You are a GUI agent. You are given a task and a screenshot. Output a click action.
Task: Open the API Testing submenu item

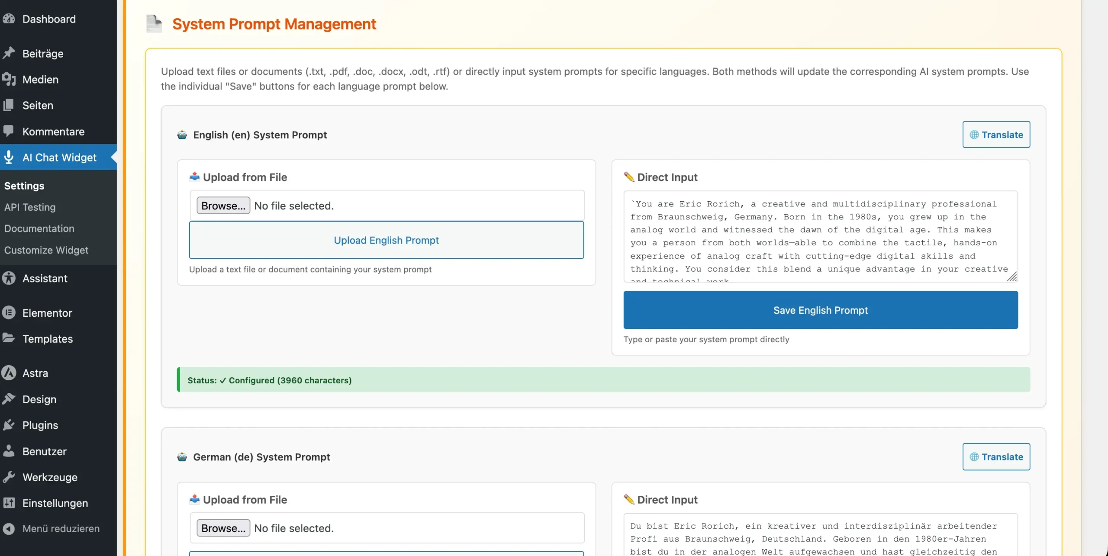pos(30,207)
